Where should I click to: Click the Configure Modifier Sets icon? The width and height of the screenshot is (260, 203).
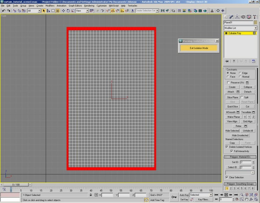[x=254, y=61]
